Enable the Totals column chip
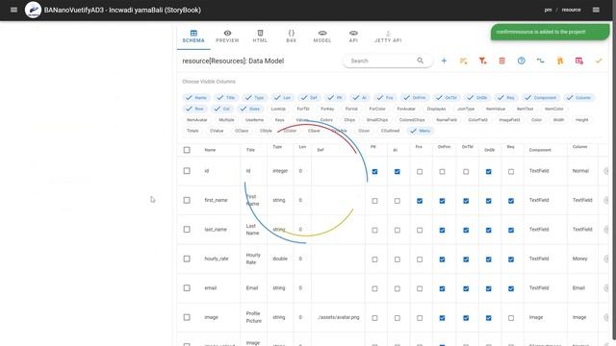 tap(192, 131)
